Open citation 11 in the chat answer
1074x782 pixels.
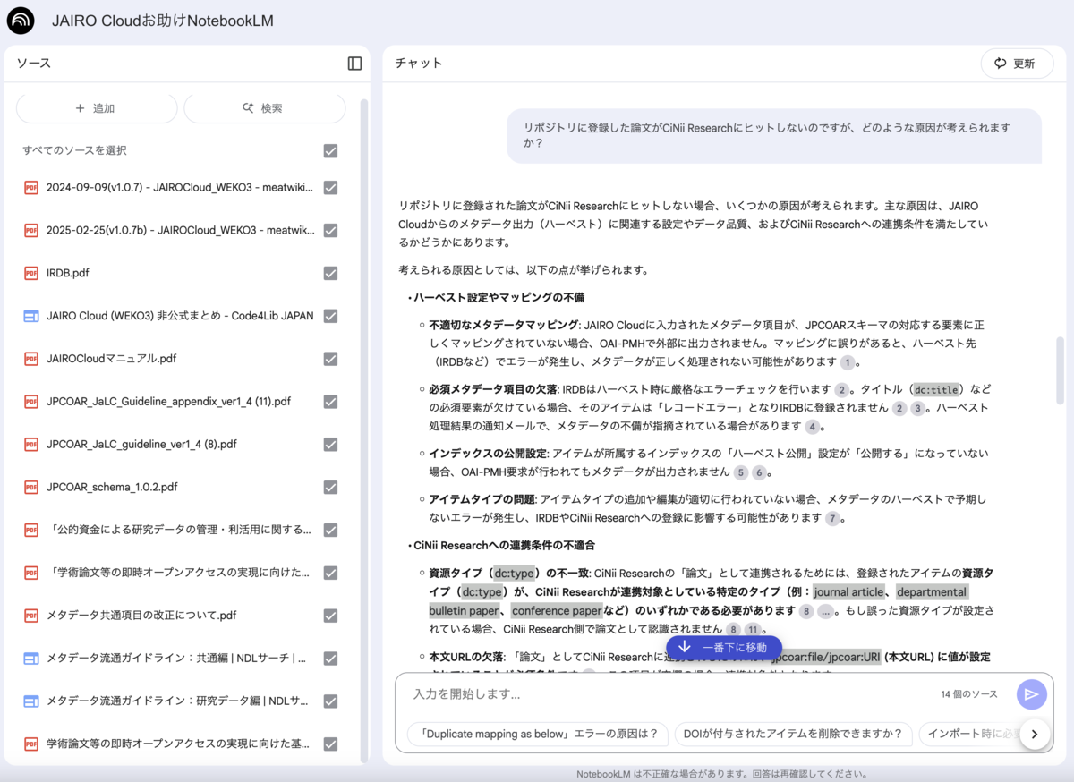pyautogui.click(x=753, y=632)
